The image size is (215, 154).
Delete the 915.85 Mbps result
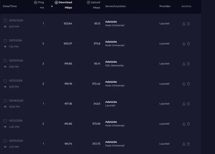point(188,124)
